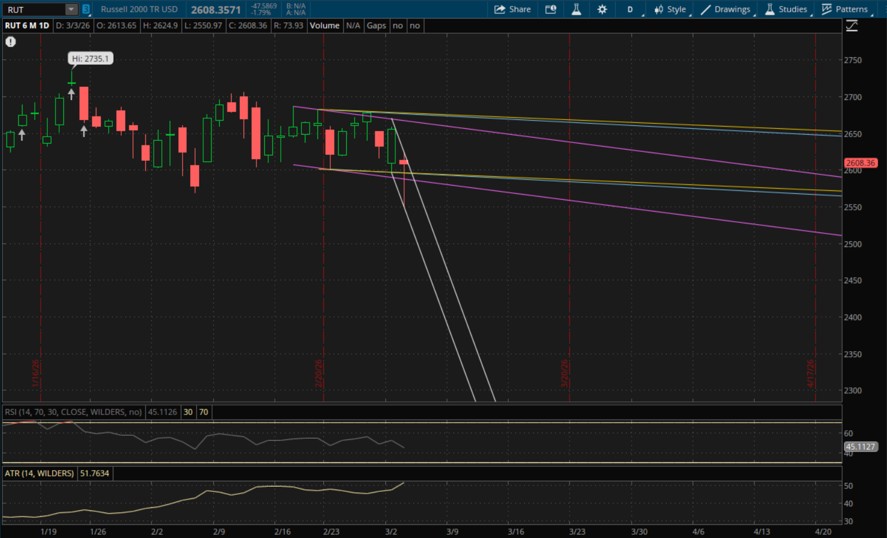The image size is (887, 538).
Task: Open the quick time frames icon
Action: tap(551, 9)
